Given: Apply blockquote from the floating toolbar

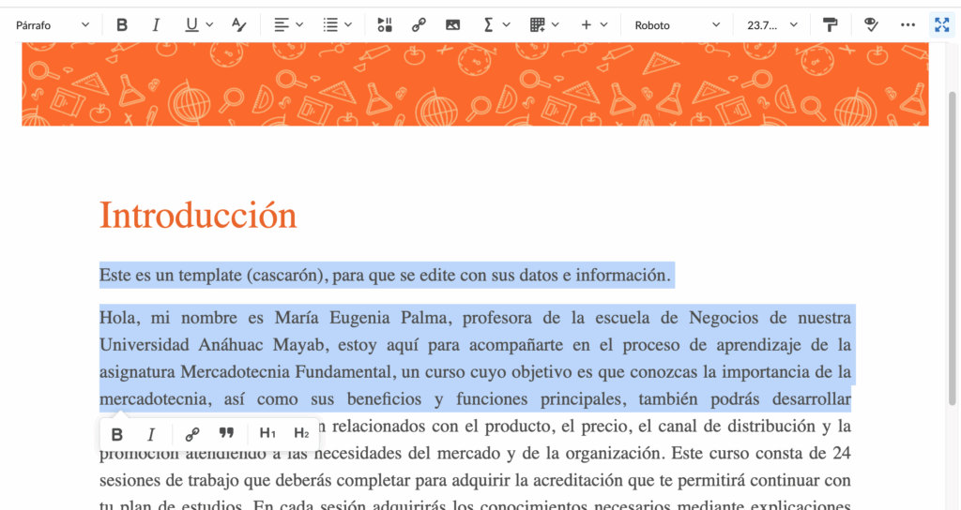Looking at the screenshot, I should tap(226, 434).
